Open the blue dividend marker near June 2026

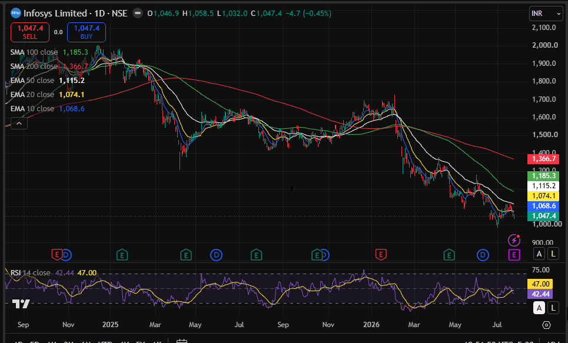[483, 255]
